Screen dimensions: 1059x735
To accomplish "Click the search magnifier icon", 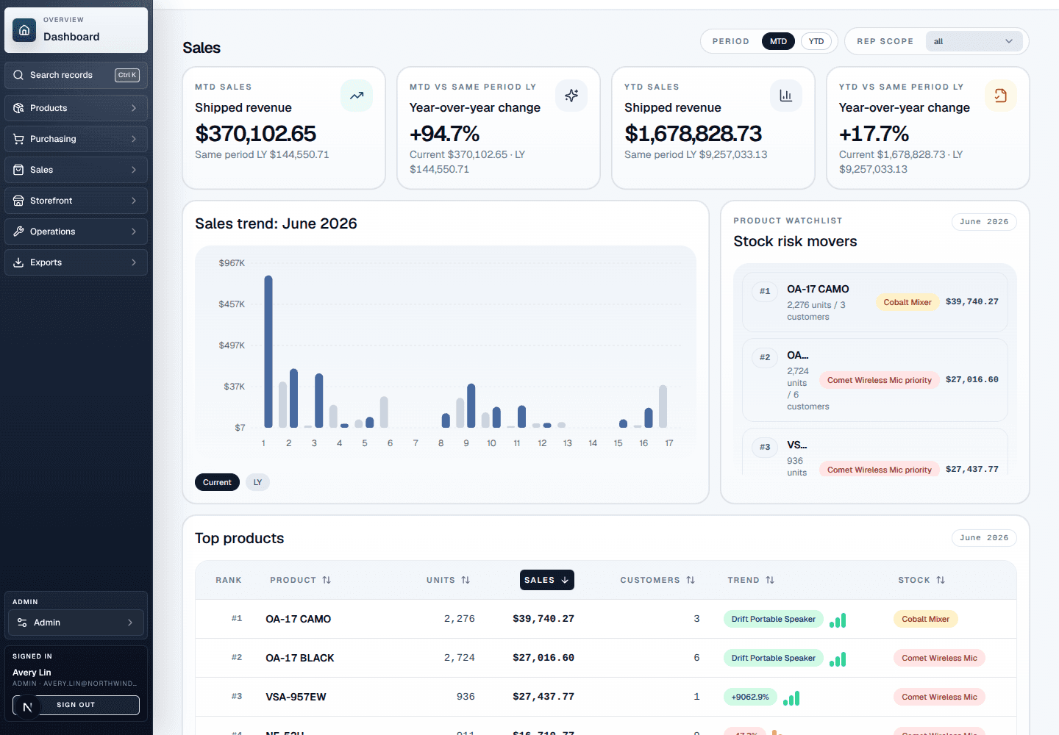I will [x=18, y=75].
